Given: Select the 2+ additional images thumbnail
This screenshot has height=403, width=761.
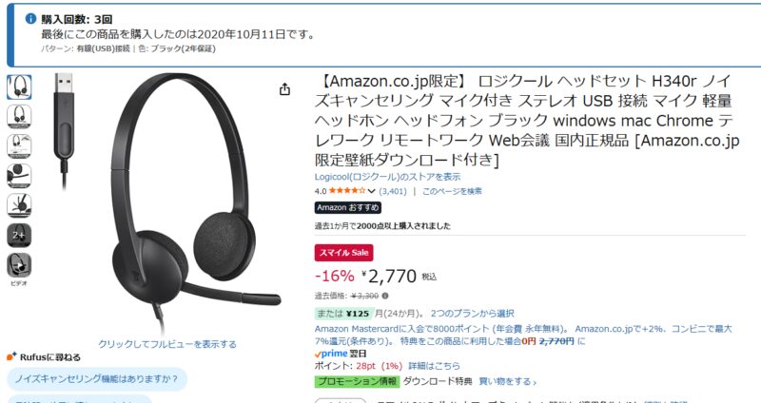Looking at the screenshot, I should (x=19, y=236).
